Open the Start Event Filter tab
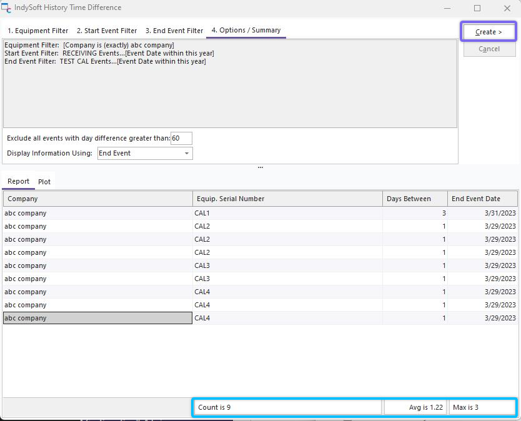This screenshot has height=421, width=521. 107,31
